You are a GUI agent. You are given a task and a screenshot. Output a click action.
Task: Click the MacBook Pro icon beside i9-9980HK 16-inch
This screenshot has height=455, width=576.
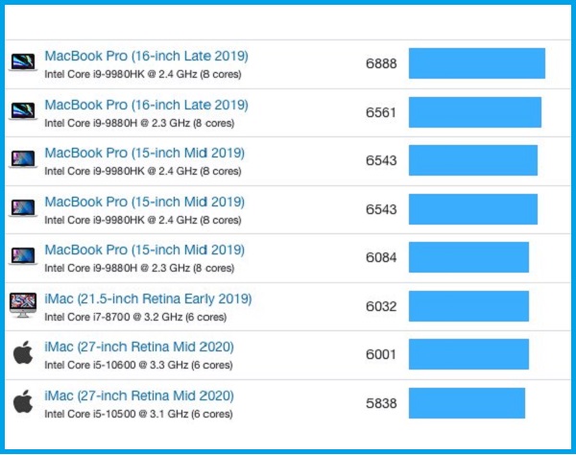tap(22, 63)
